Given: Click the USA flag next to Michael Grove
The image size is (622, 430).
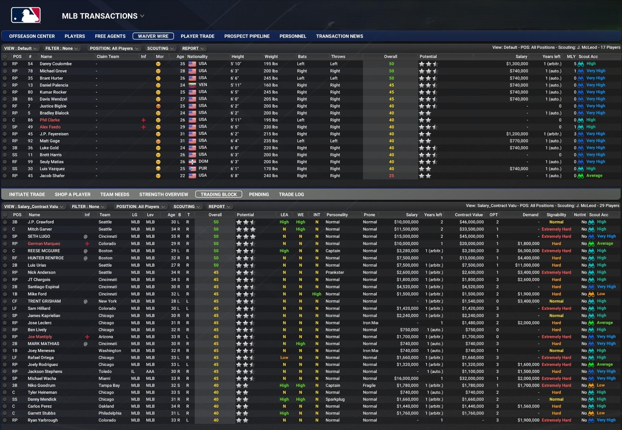Looking at the screenshot, I should [192, 71].
